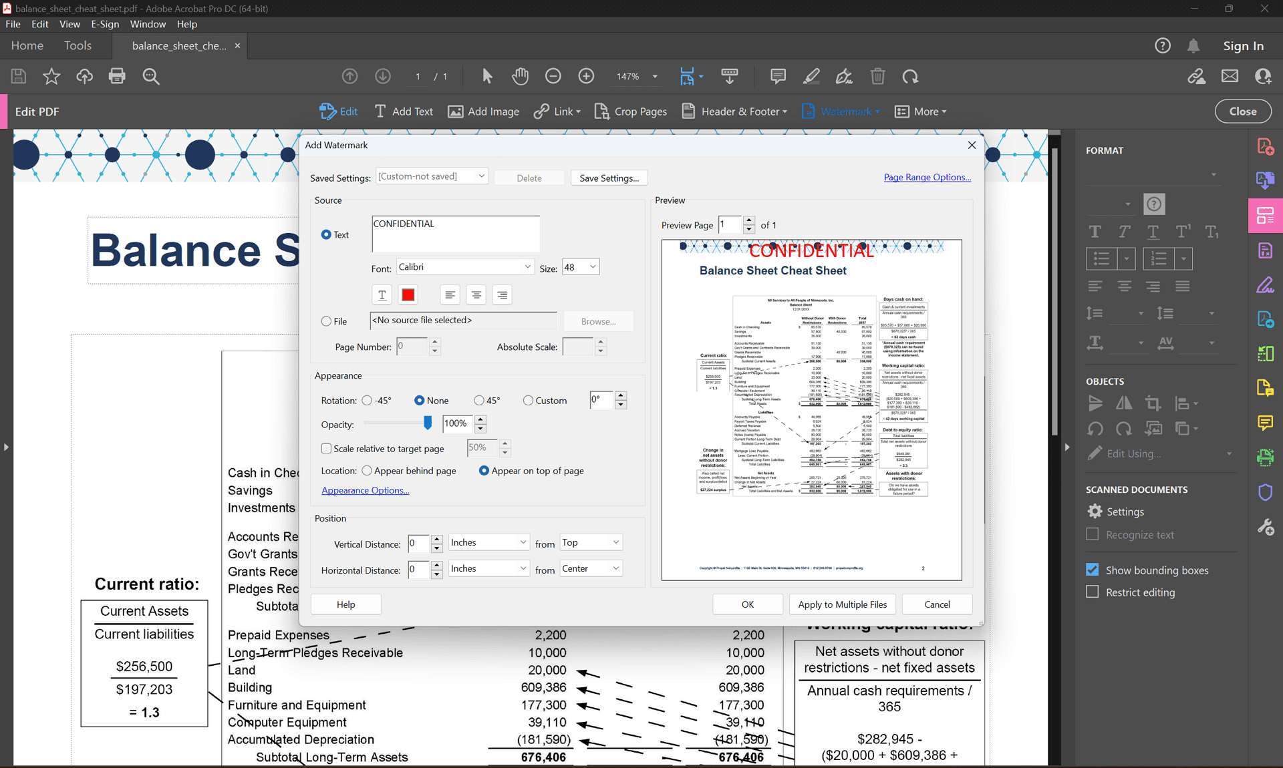Click OK in Add Watermark dialog
Image resolution: width=1283 pixels, height=768 pixels.
point(747,604)
